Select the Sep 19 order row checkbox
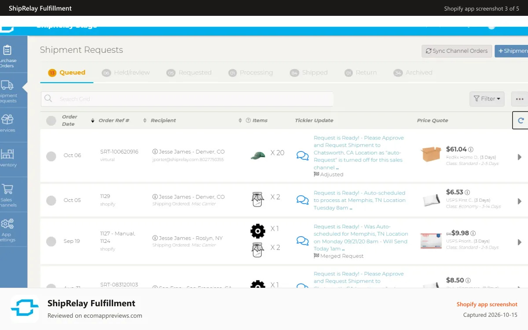 click(51, 242)
